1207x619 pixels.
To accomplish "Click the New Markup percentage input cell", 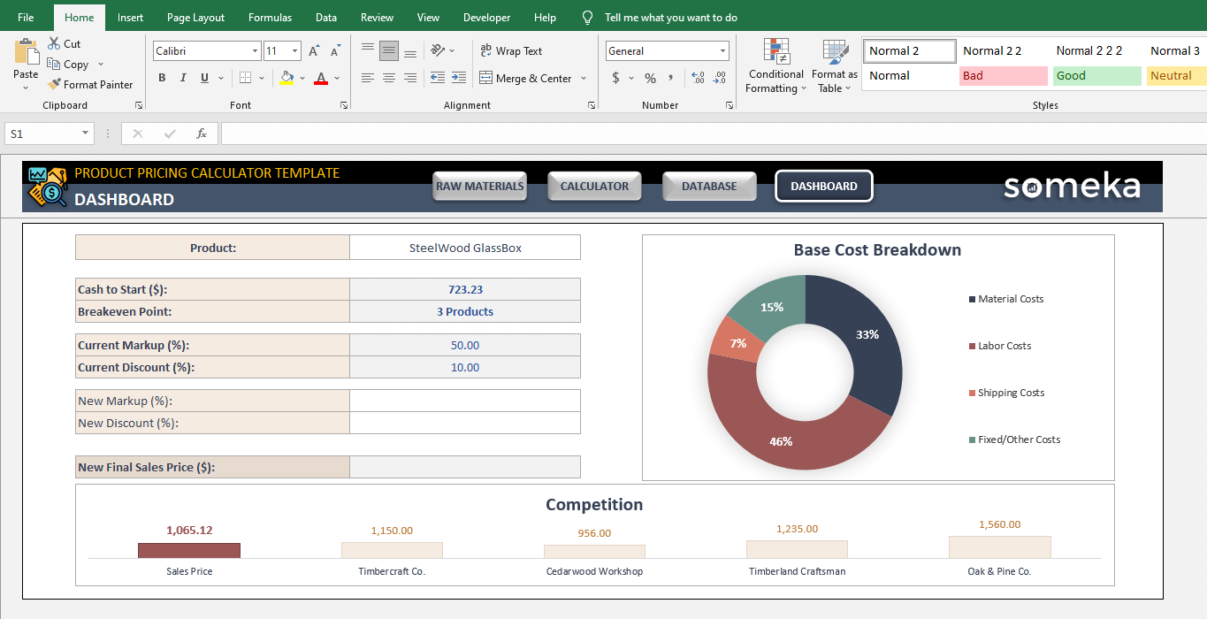I will click(465, 401).
